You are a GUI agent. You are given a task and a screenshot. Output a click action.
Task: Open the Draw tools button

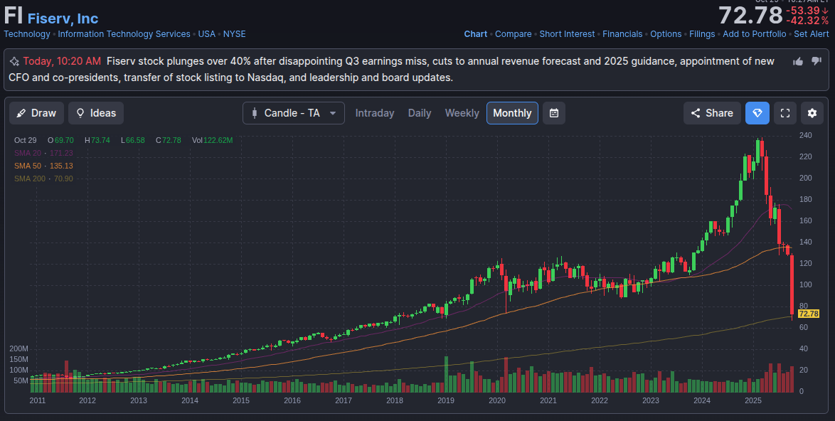[x=37, y=113]
